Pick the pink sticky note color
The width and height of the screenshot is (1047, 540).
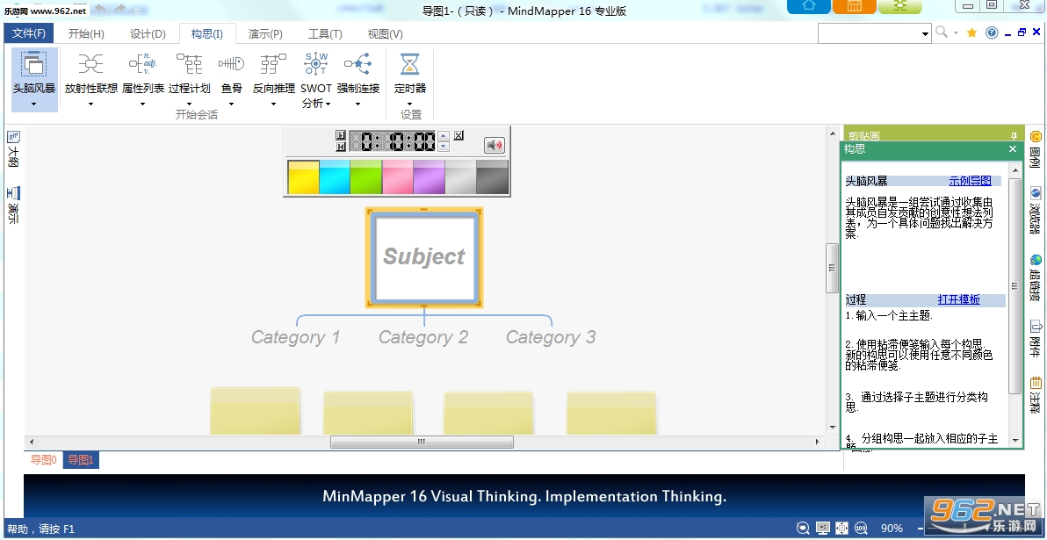(397, 176)
